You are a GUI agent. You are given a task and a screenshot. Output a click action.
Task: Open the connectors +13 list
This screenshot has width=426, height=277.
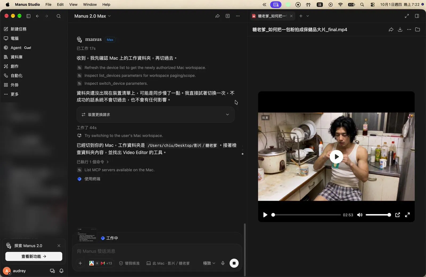point(100,263)
